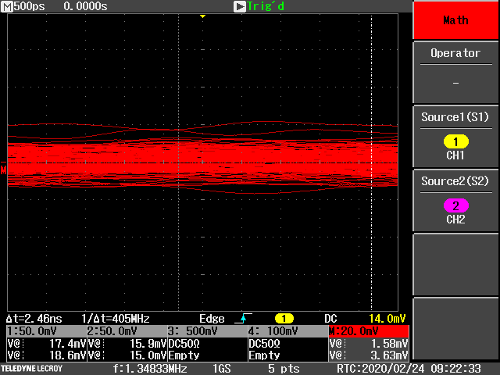Click the 17.4mV cursor value
Image resolution: width=500 pixels, height=375 pixels.
point(68,344)
